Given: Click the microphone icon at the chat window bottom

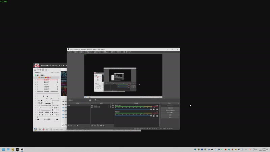Looking at the screenshot, I should point(51,129).
